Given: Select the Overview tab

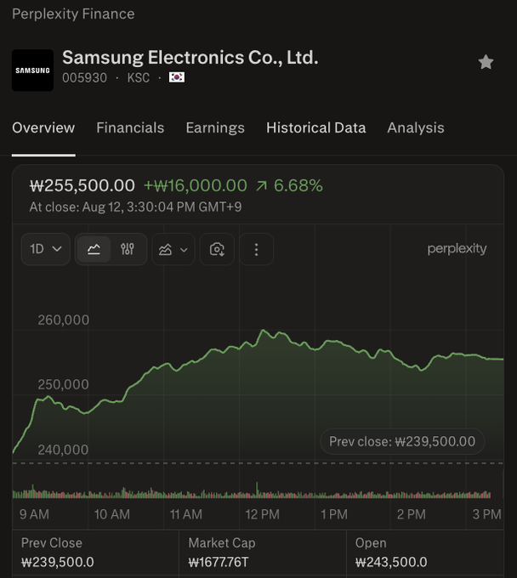Looking at the screenshot, I should (x=43, y=127).
